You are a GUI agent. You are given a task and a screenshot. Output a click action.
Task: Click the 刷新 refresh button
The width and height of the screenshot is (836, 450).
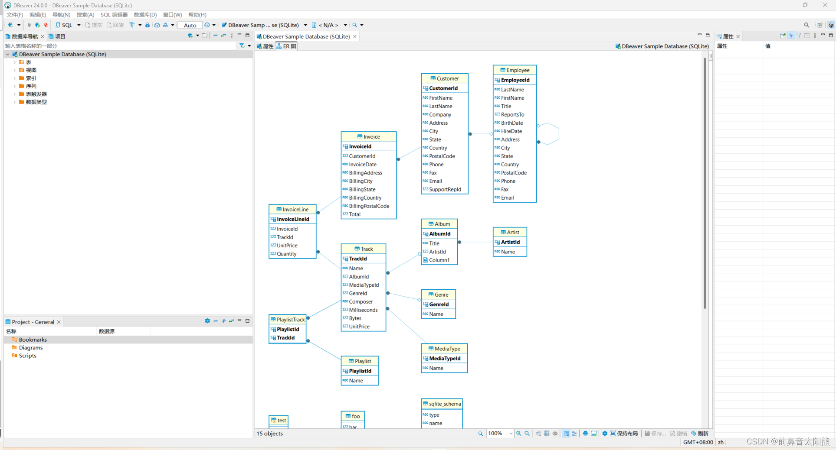click(x=700, y=434)
